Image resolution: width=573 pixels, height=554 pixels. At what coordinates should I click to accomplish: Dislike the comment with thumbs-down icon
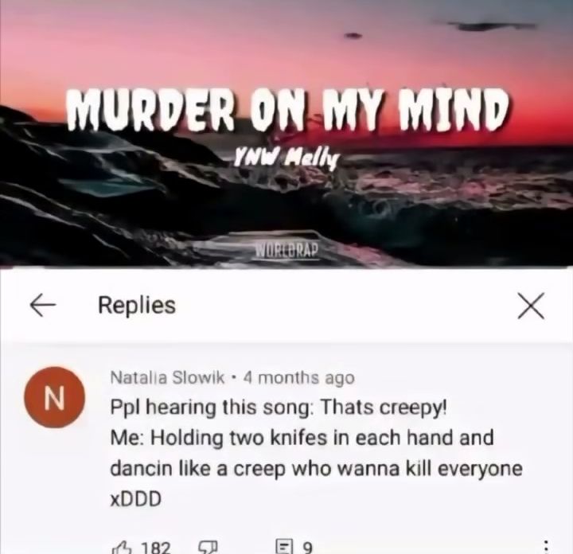pos(207,548)
